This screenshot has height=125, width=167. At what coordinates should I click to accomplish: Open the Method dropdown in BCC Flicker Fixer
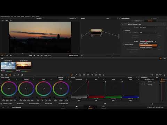pos(148,41)
